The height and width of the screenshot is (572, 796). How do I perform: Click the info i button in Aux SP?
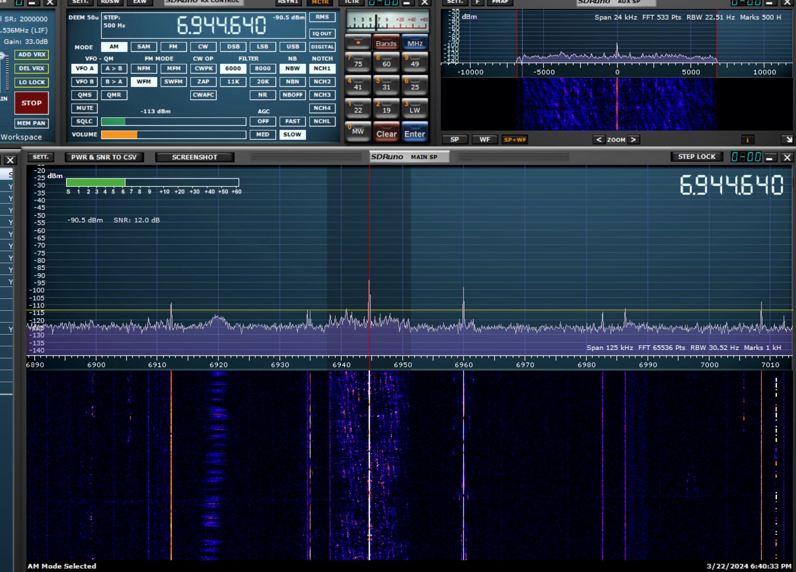pos(747,140)
